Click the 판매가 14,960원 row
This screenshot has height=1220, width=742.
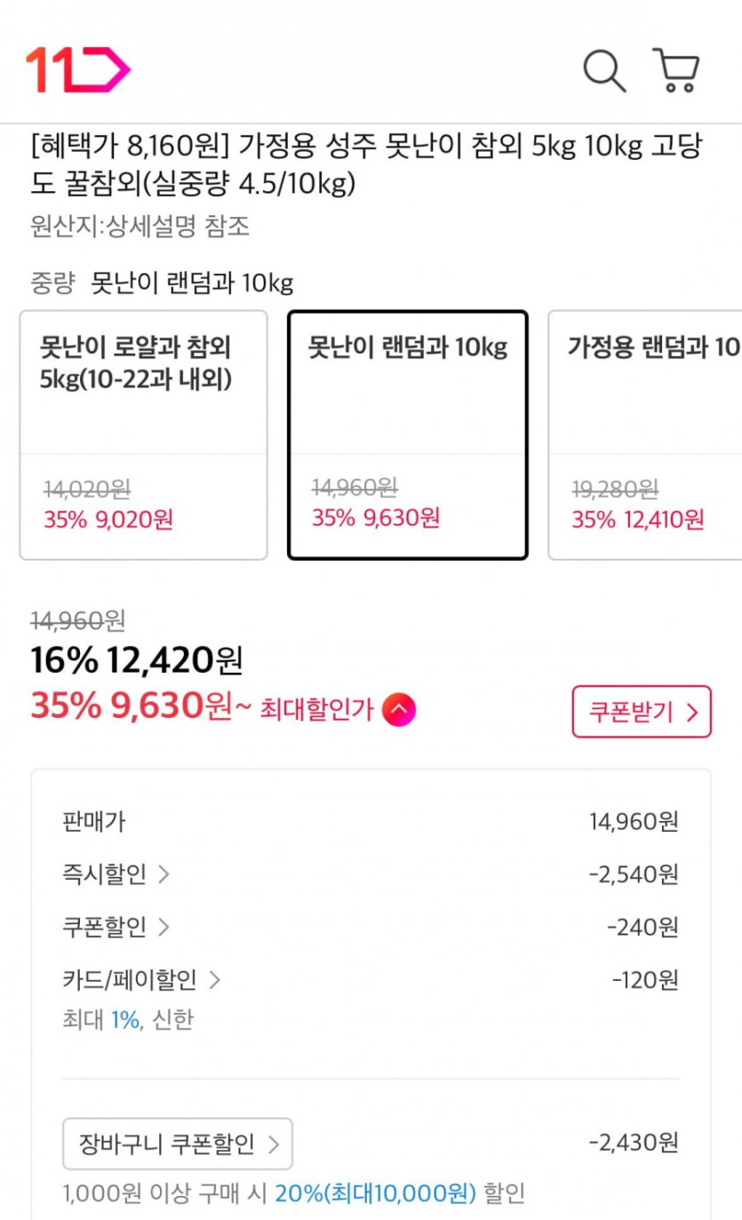[370, 822]
